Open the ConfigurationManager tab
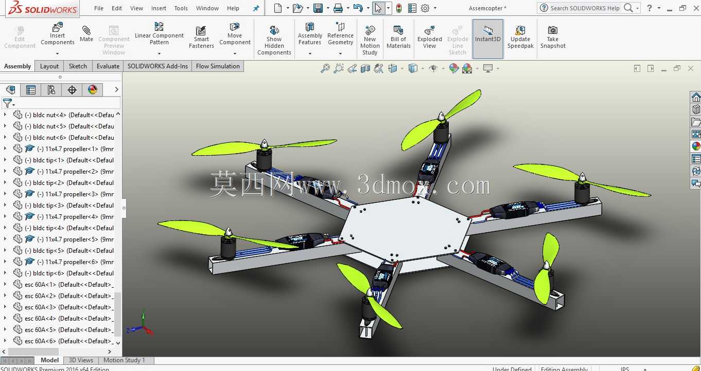Viewport: 701px width, 371px height. tap(51, 90)
